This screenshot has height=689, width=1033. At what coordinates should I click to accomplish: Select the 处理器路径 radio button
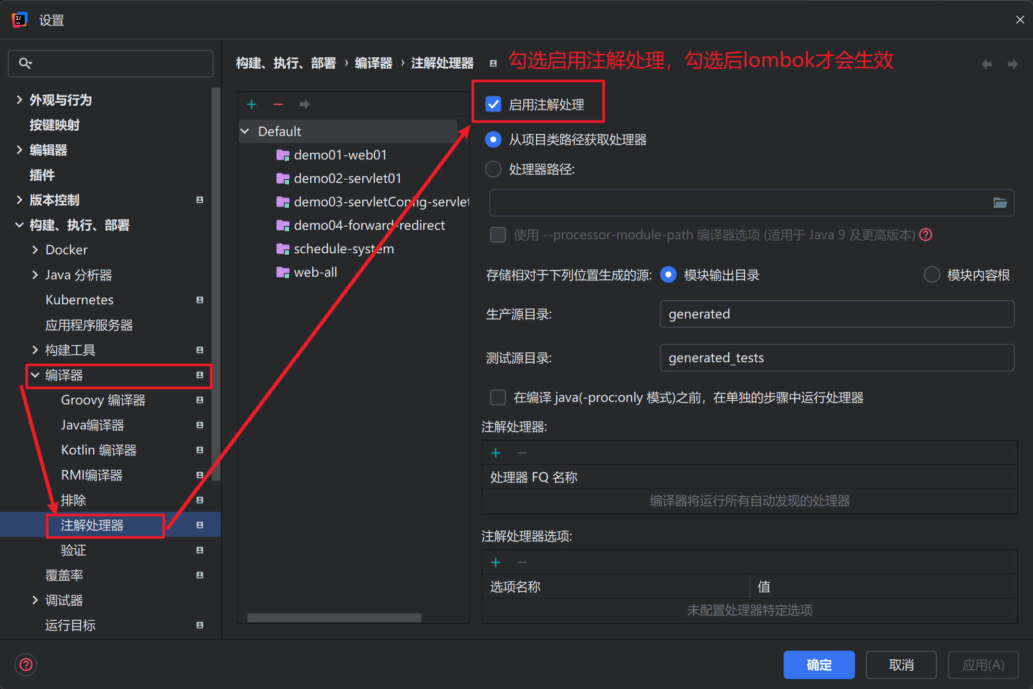(493, 169)
